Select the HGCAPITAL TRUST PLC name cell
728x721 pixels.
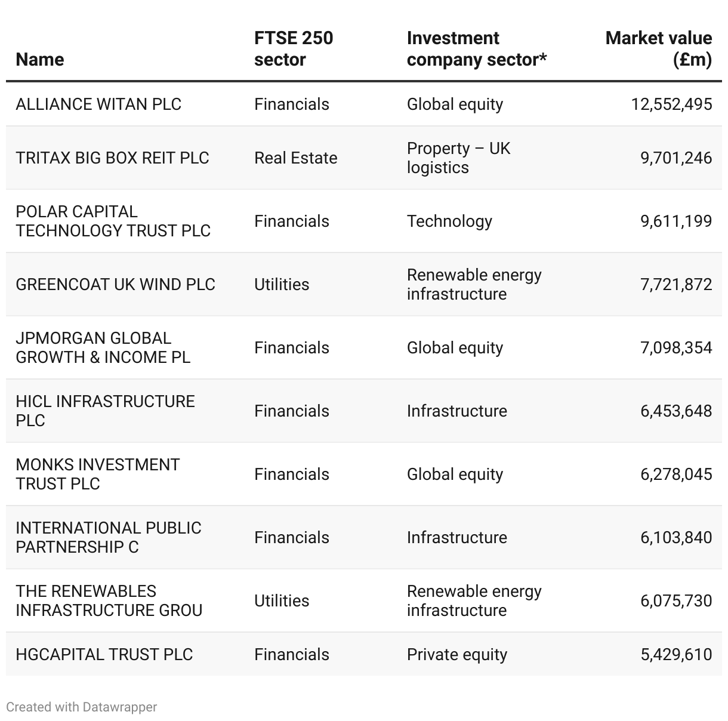tap(104, 655)
